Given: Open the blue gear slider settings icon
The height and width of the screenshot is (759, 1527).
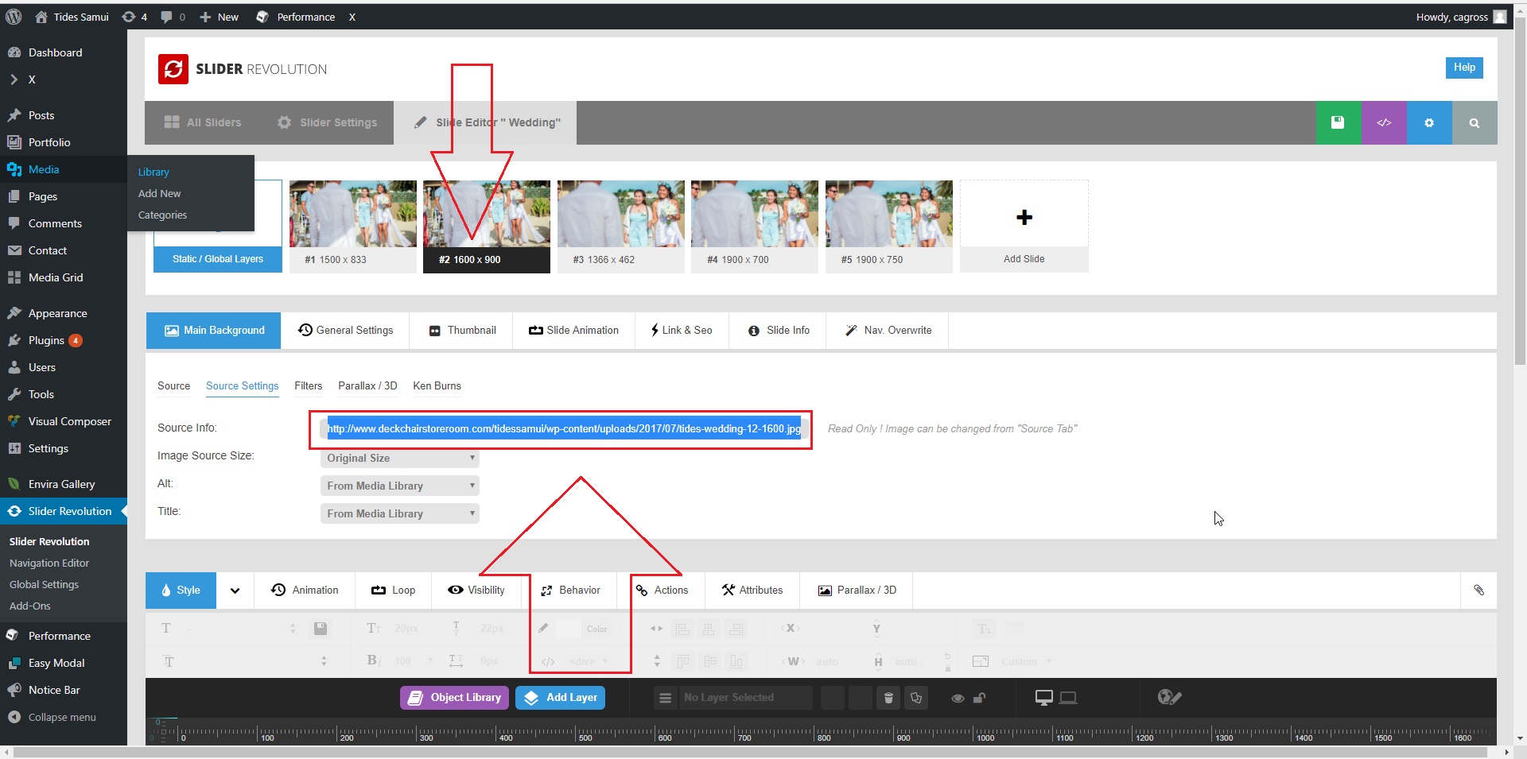Looking at the screenshot, I should (1429, 122).
